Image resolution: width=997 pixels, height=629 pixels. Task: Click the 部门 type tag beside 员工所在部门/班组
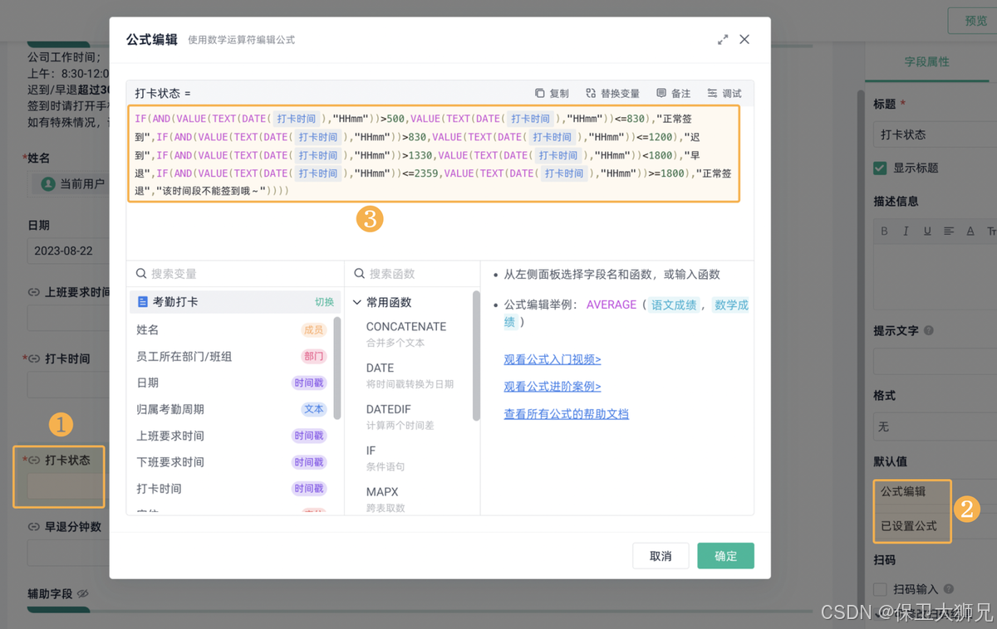tap(314, 356)
